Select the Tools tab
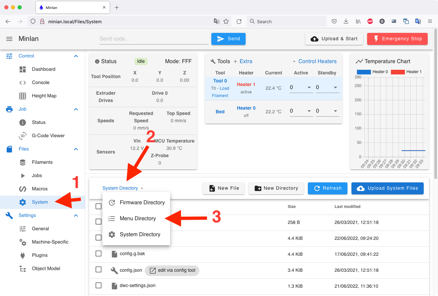The height and width of the screenshot is (296, 438). tap(220, 61)
